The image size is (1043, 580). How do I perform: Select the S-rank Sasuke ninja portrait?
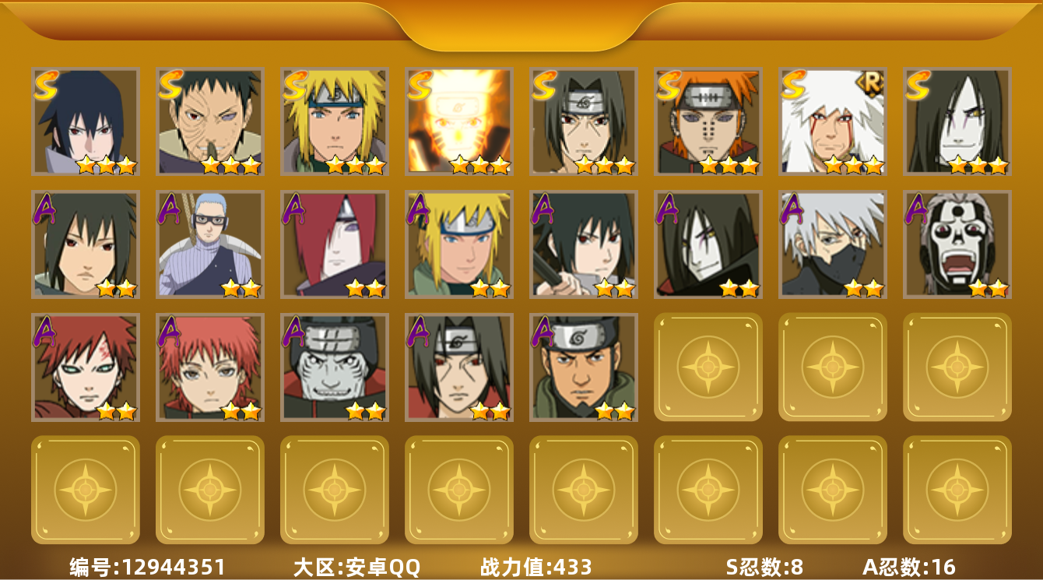(x=86, y=121)
